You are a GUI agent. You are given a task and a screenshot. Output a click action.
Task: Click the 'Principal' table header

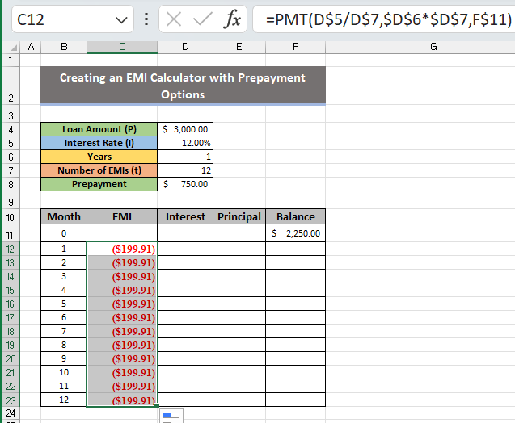[x=239, y=216]
